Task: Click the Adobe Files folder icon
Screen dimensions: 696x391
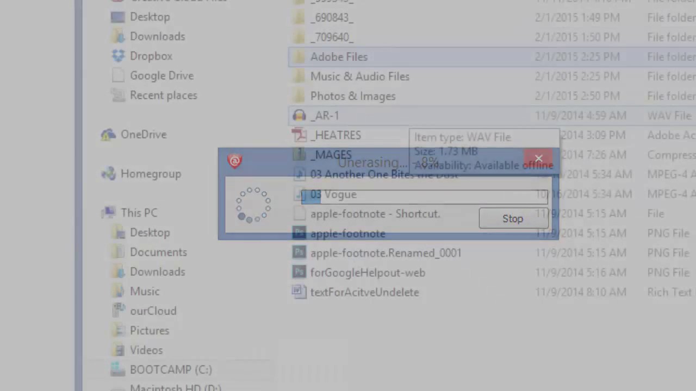Action: [x=299, y=56]
